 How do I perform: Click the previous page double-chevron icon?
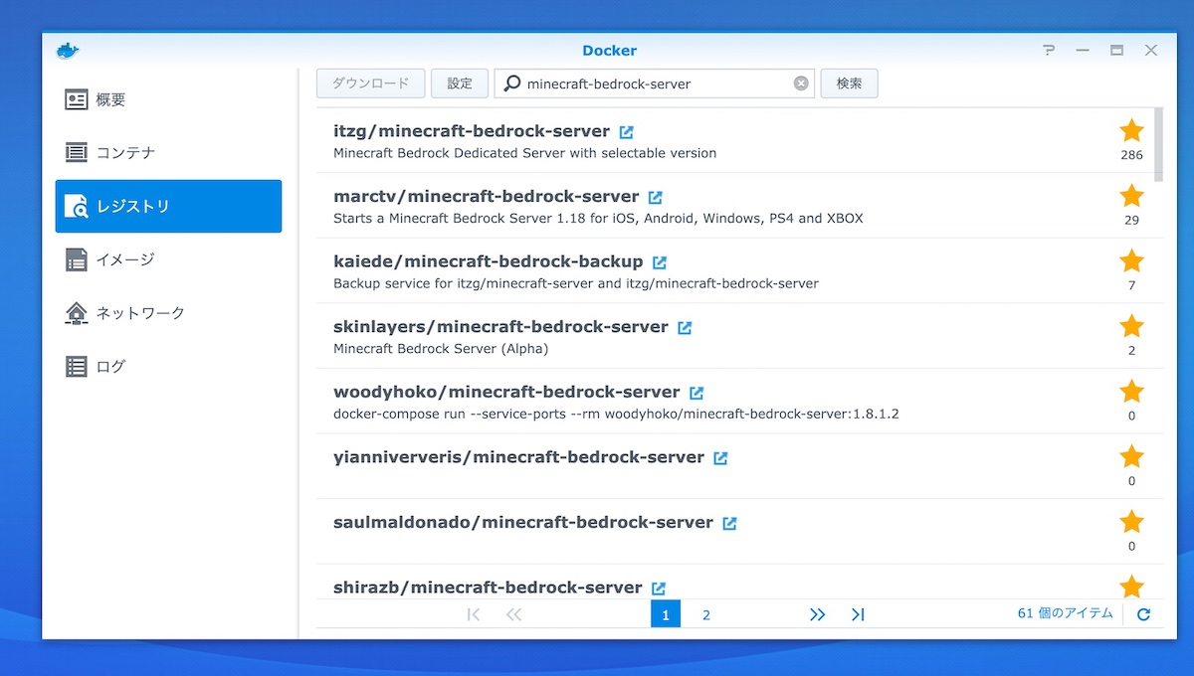pyautogui.click(x=513, y=615)
